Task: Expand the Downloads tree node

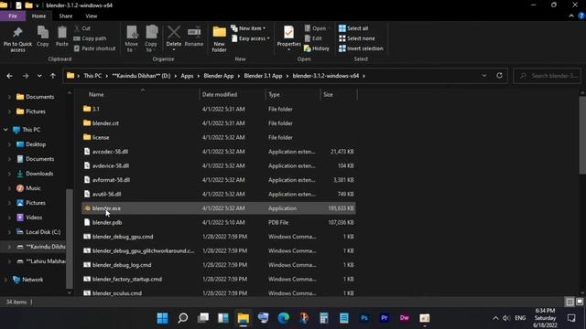Action: 9,174
